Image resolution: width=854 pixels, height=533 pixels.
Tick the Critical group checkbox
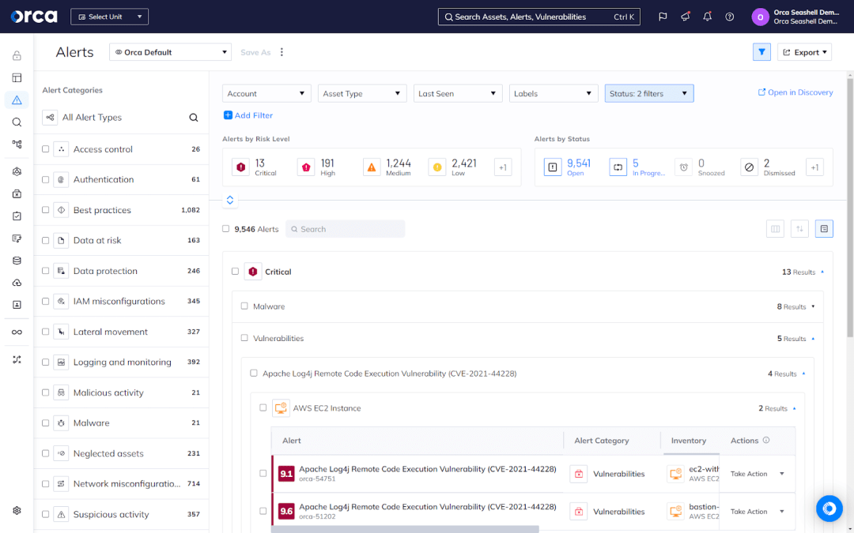coord(236,272)
